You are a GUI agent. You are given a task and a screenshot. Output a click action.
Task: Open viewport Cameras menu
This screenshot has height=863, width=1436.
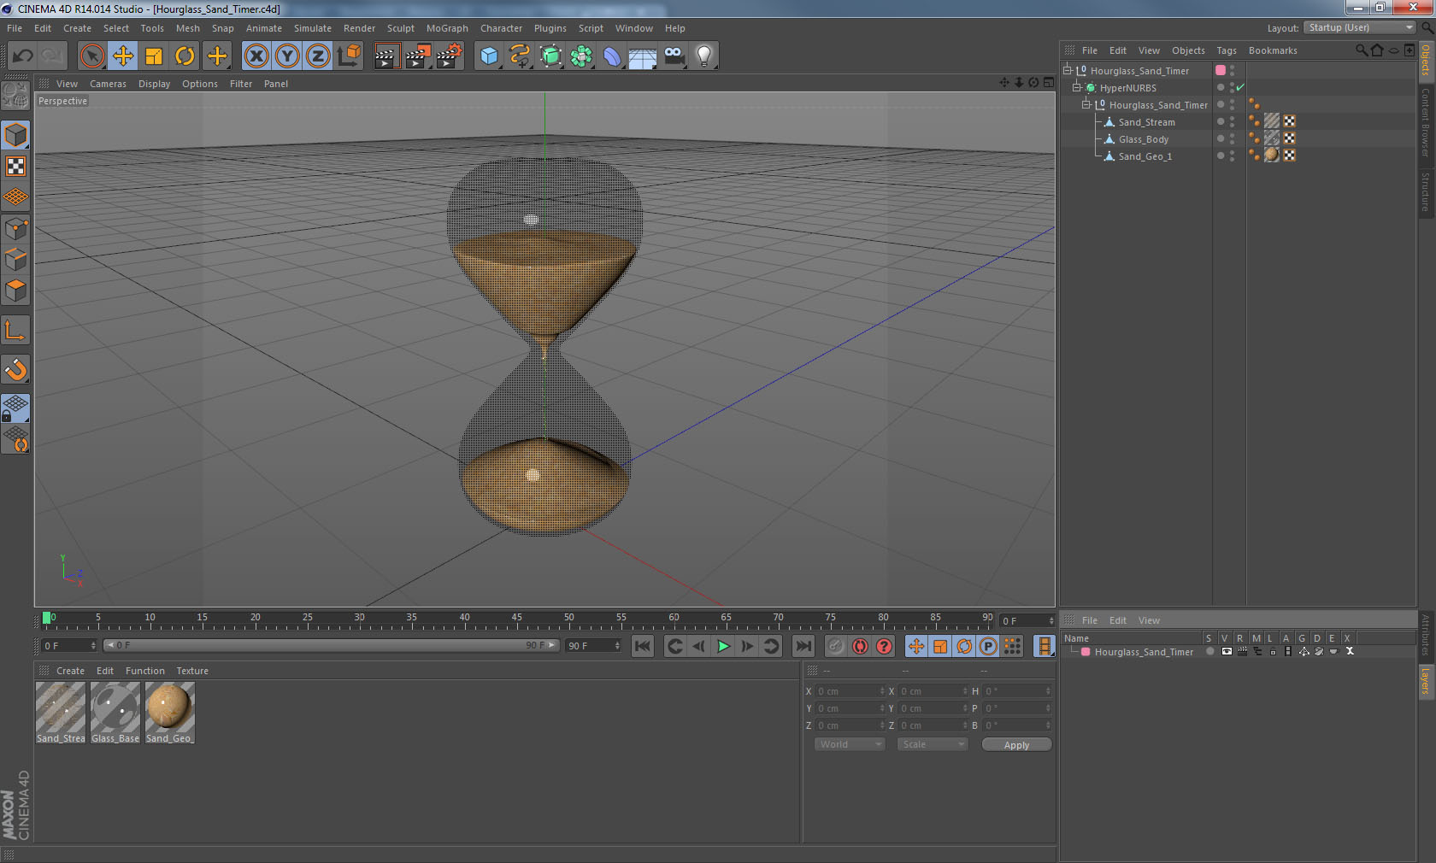click(x=108, y=84)
